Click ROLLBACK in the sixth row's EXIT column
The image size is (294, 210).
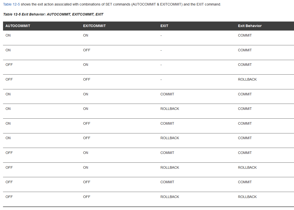click(x=170, y=109)
